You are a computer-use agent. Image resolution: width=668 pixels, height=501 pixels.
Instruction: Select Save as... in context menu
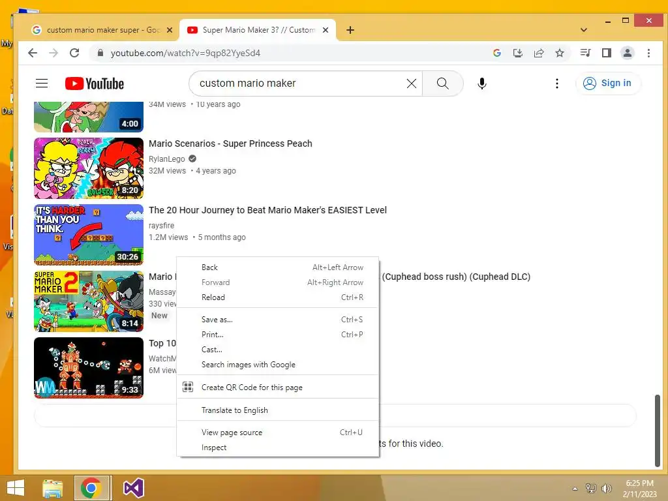277,320
